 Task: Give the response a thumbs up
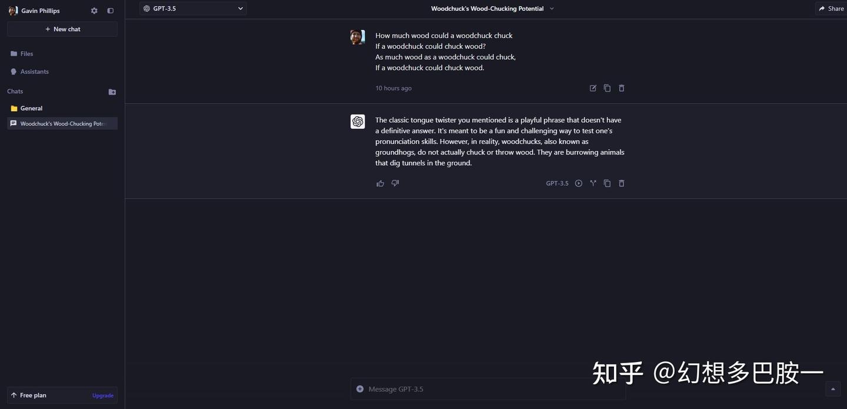pos(380,183)
